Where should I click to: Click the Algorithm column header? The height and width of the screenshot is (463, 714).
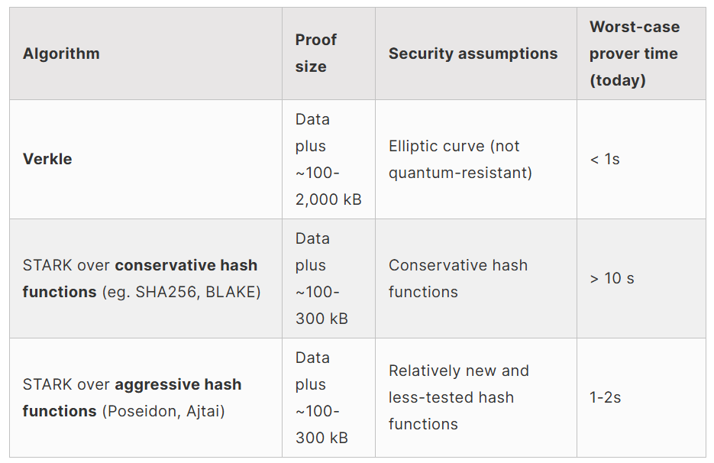tap(61, 53)
